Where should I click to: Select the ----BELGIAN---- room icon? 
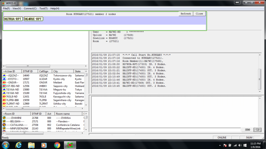tap(4, 122)
